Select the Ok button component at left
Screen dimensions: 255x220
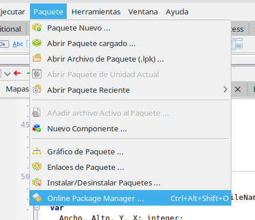(4, 44)
